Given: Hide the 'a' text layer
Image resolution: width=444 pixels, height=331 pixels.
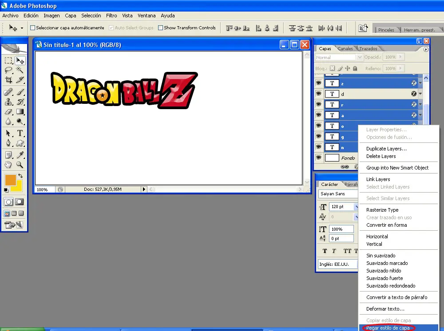Looking at the screenshot, I should (x=318, y=115).
